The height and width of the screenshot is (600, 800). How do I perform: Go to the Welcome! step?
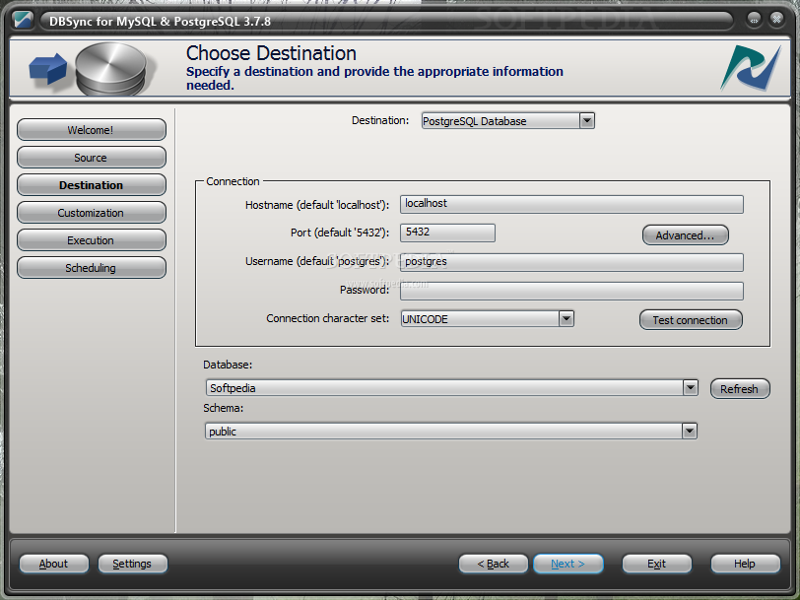pyautogui.click(x=91, y=130)
